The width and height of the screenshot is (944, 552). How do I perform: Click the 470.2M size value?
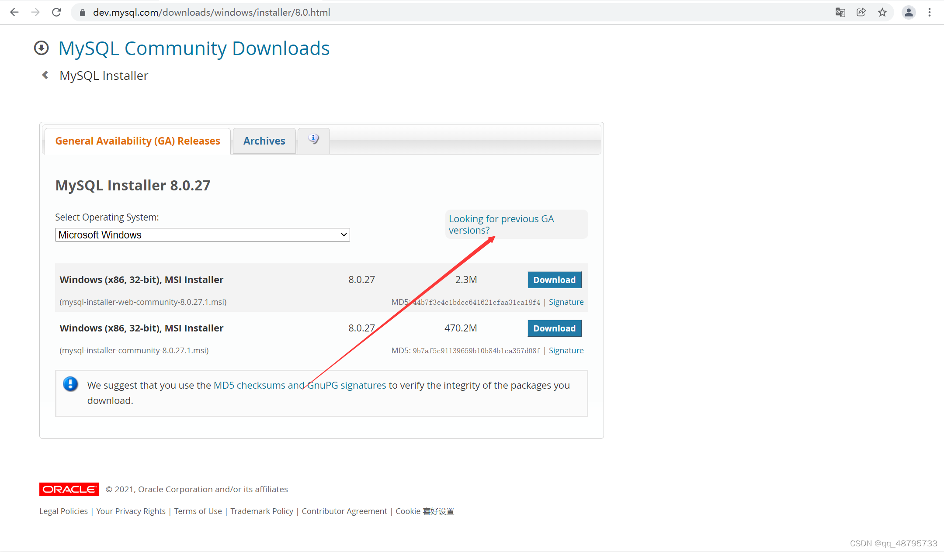461,328
